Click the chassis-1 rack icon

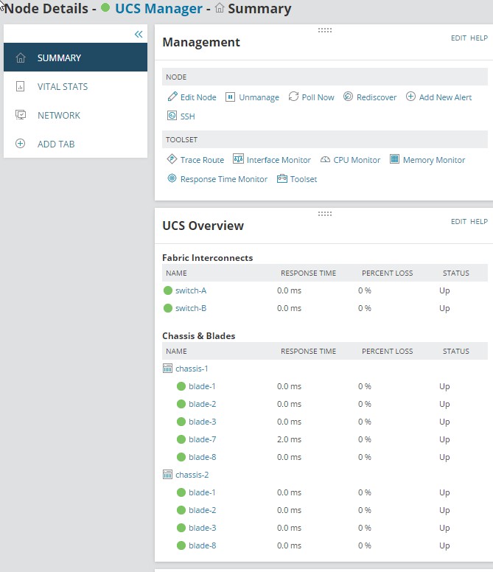(167, 369)
